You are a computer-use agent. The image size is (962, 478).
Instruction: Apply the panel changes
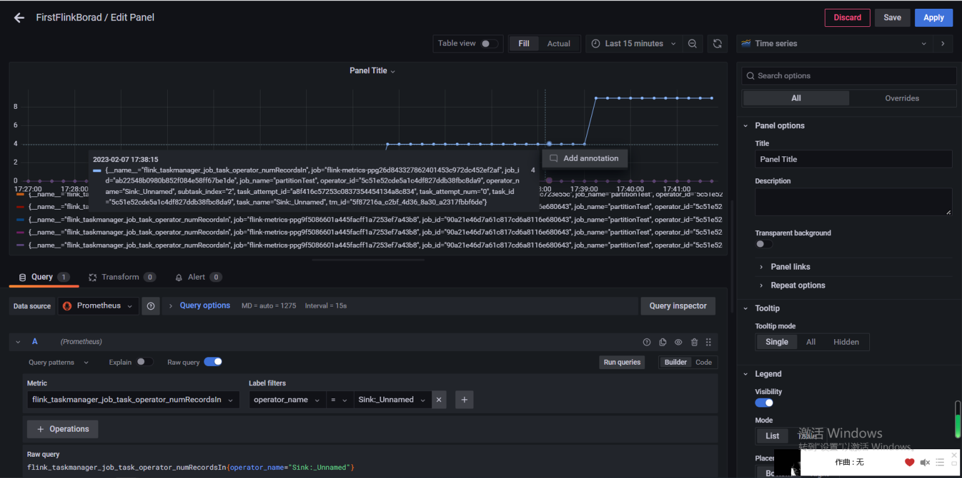934,18
